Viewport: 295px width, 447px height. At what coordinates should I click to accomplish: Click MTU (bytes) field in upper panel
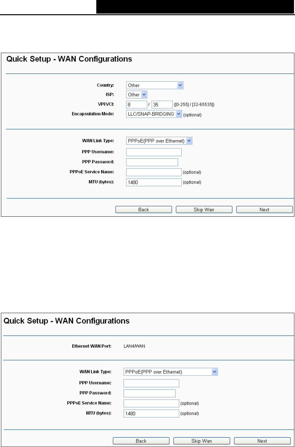tap(154, 182)
